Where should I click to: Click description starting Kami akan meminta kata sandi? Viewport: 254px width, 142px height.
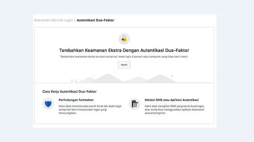(x=90, y=110)
